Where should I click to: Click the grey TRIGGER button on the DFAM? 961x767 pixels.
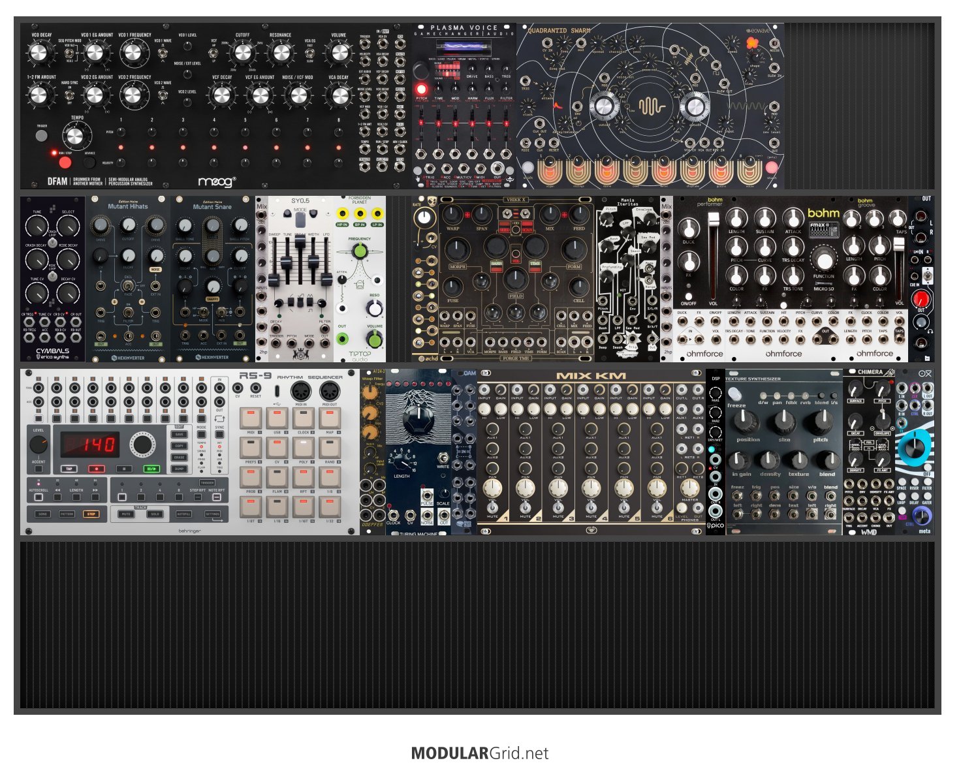pos(42,136)
